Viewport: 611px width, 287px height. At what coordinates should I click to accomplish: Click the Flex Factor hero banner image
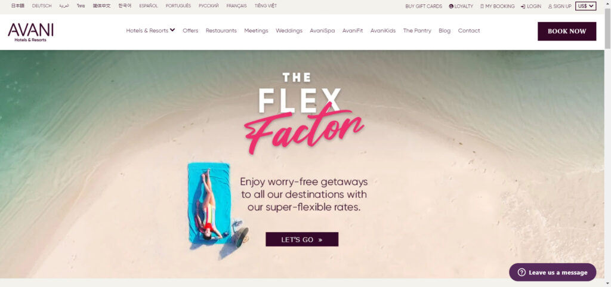[x=302, y=164]
